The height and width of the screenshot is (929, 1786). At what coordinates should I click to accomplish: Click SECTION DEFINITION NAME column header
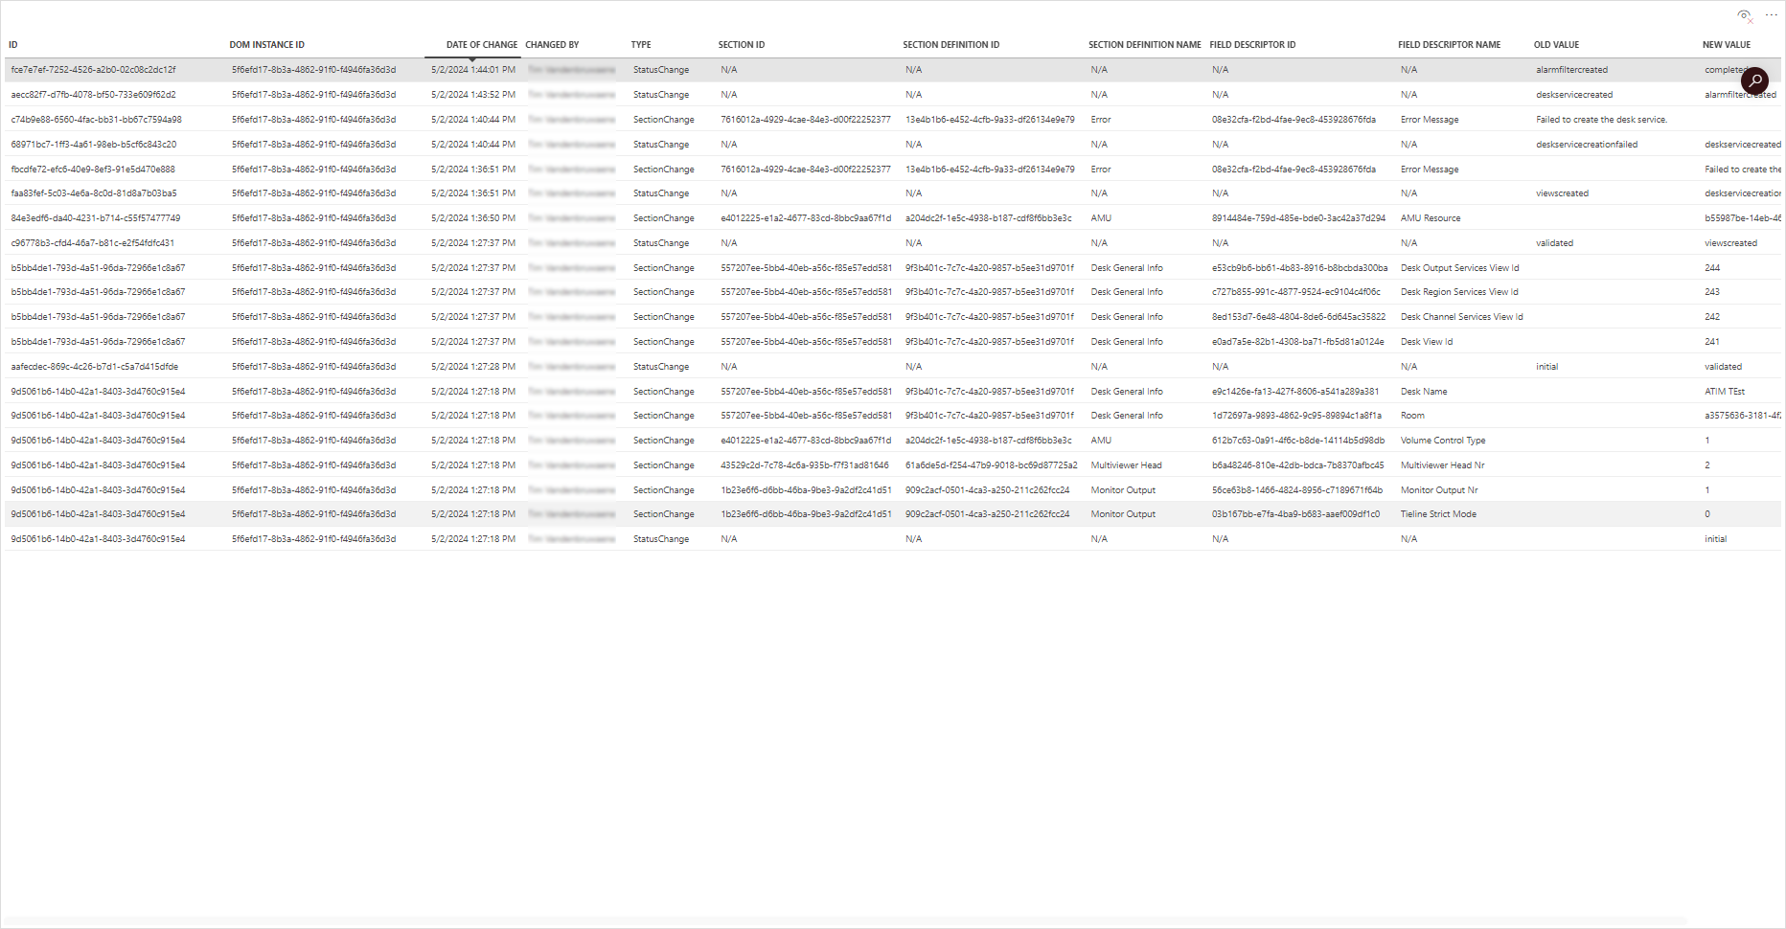tap(1144, 45)
